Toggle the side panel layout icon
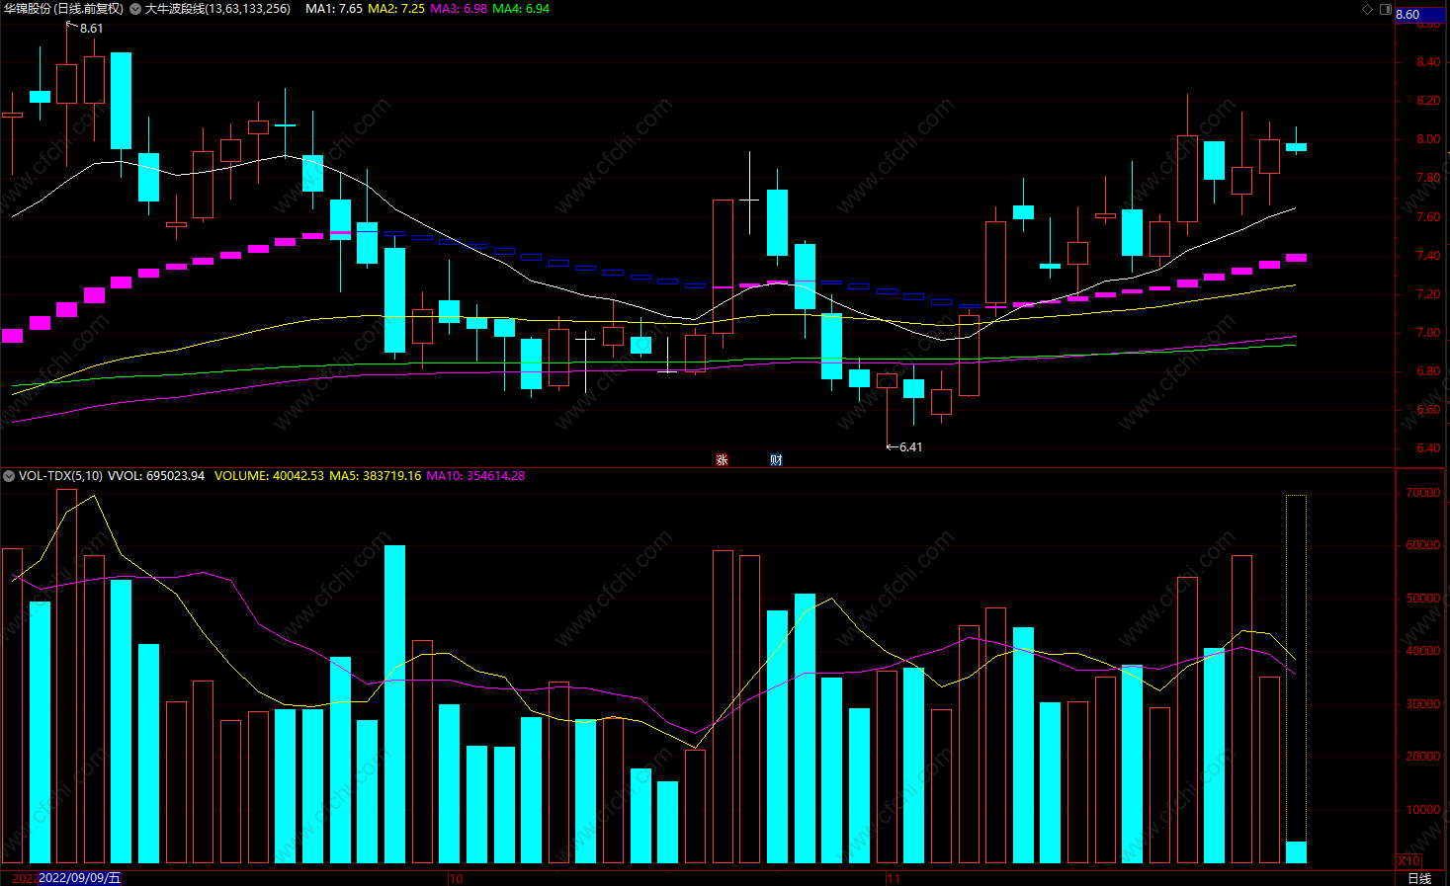 [1385, 9]
